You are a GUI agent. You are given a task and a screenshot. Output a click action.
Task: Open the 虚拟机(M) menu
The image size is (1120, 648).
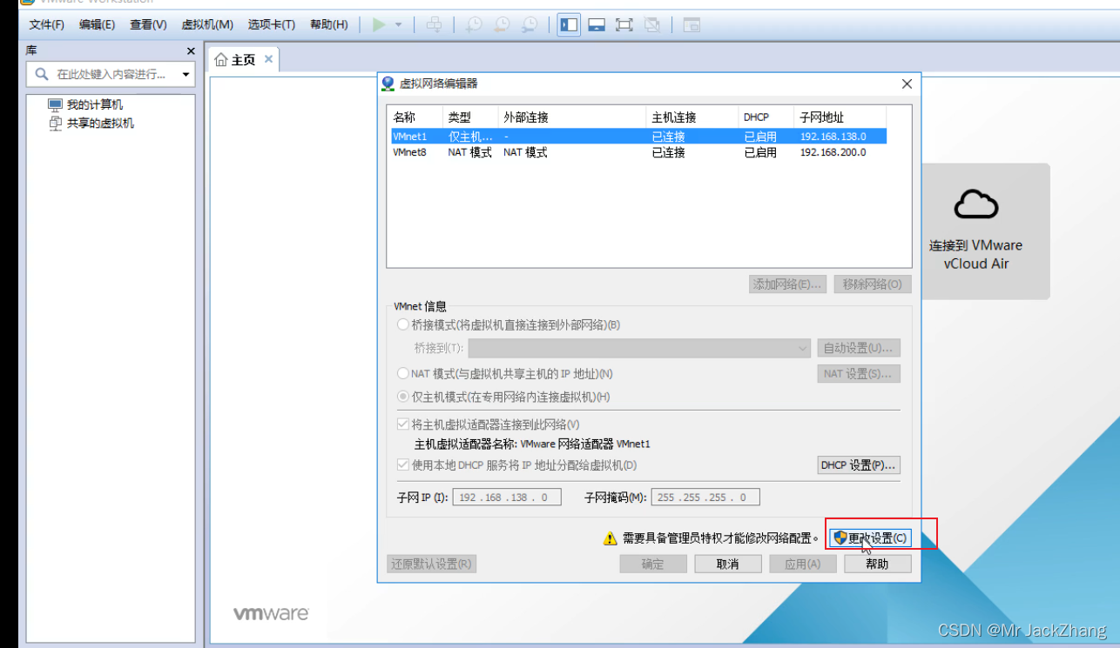[x=207, y=24]
